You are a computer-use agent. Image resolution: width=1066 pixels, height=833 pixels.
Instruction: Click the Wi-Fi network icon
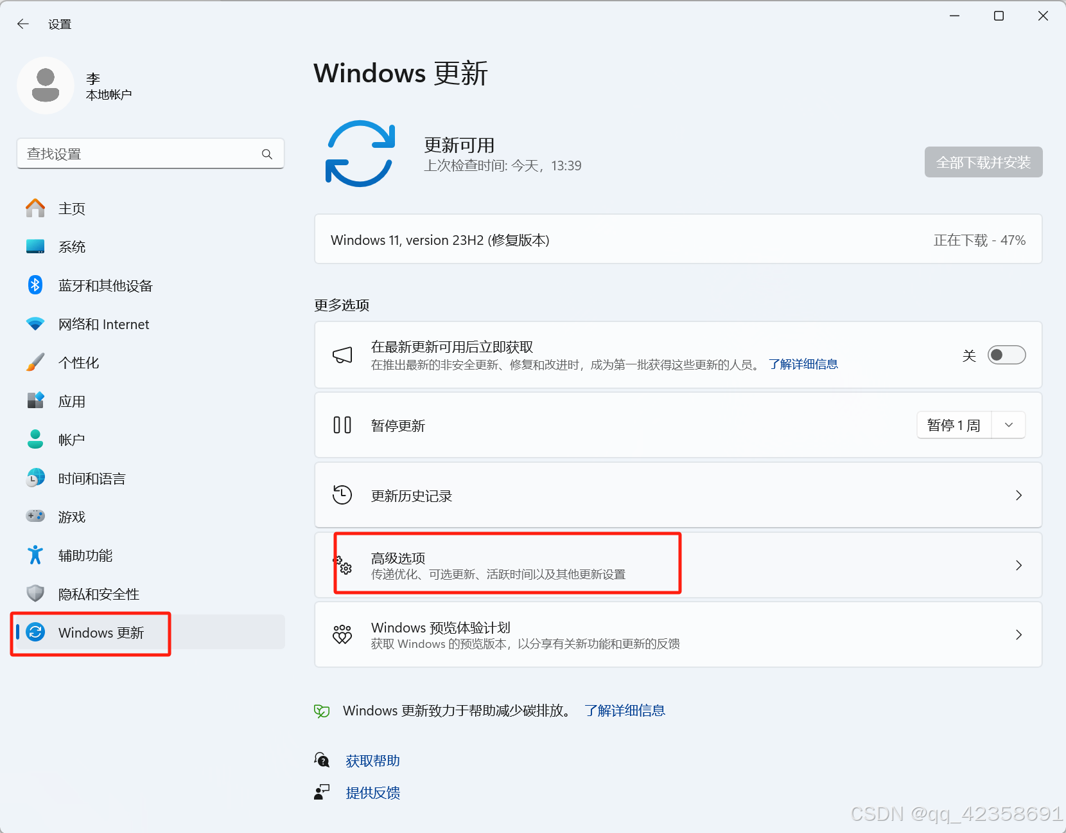35,324
